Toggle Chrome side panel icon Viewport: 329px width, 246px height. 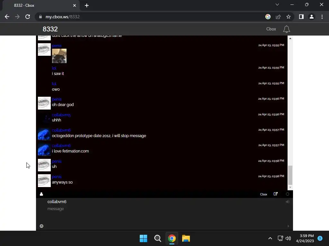point(301,17)
